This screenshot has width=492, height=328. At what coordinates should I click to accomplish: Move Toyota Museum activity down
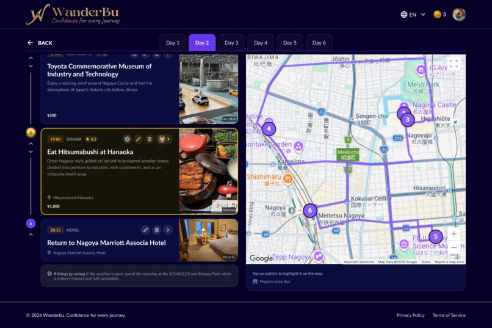click(x=31, y=66)
